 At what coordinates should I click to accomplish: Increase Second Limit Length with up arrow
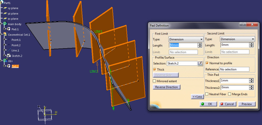[x=251, y=44]
